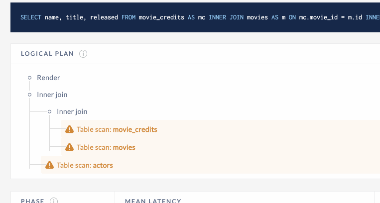380x203 pixels.
Task: Click the LOGICAL PLAN heading
Action: pyautogui.click(x=47, y=54)
